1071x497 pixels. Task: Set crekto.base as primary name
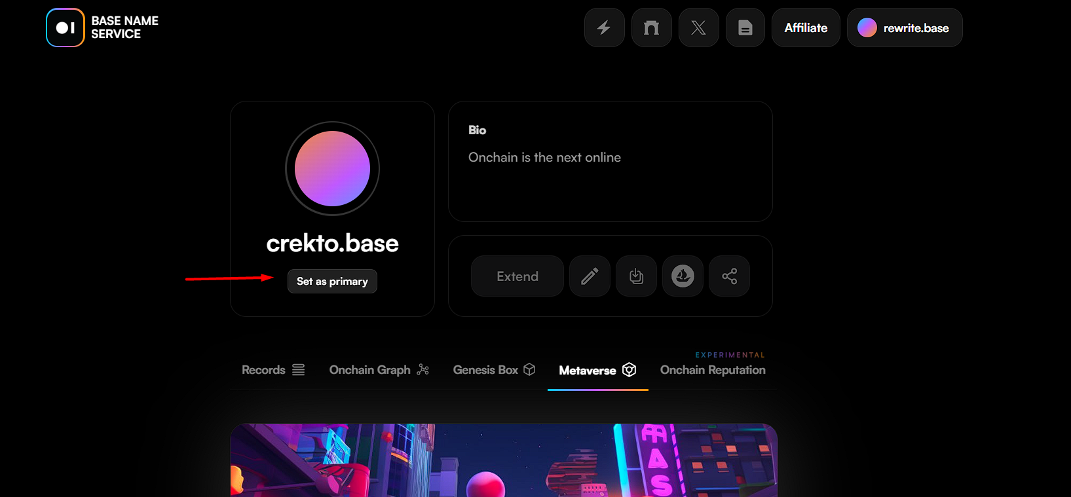tap(332, 281)
